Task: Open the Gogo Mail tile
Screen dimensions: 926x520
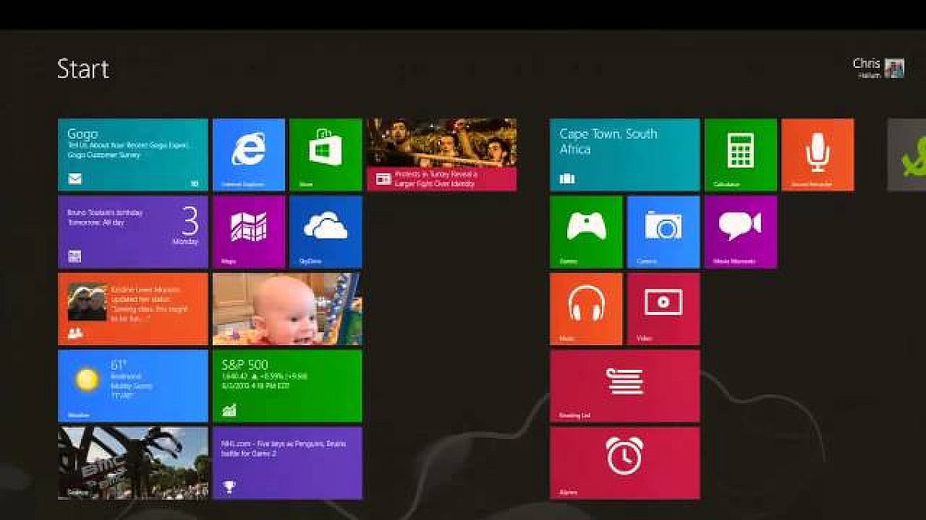Action: [x=133, y=154]
